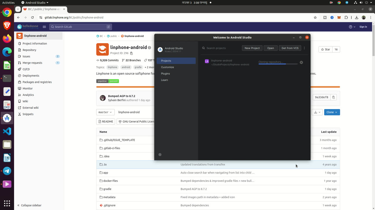Open Chrome downloads
Screen dimensions: 375x210
[357, 17]
